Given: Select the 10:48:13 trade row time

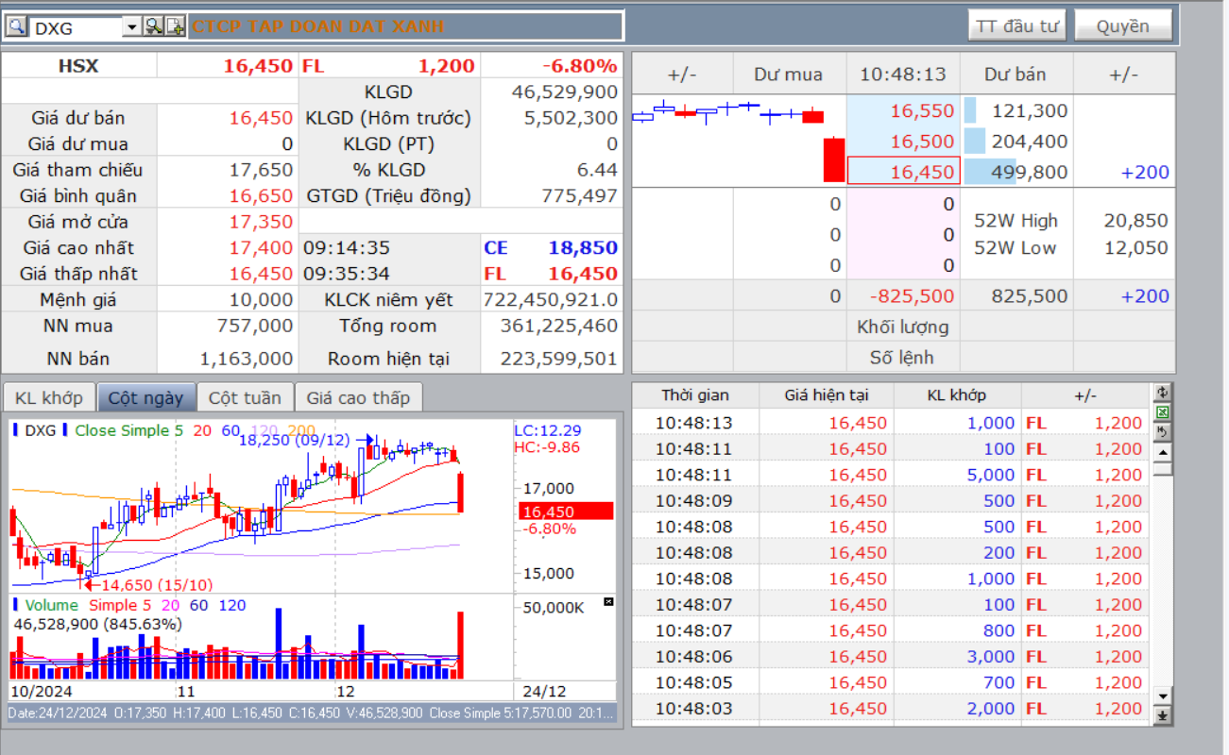Looking at the screenshot, I should pos(694,423).
